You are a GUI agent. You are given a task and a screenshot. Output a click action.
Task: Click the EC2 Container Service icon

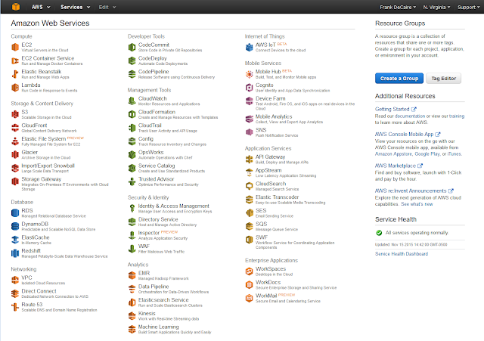[15, 60]
